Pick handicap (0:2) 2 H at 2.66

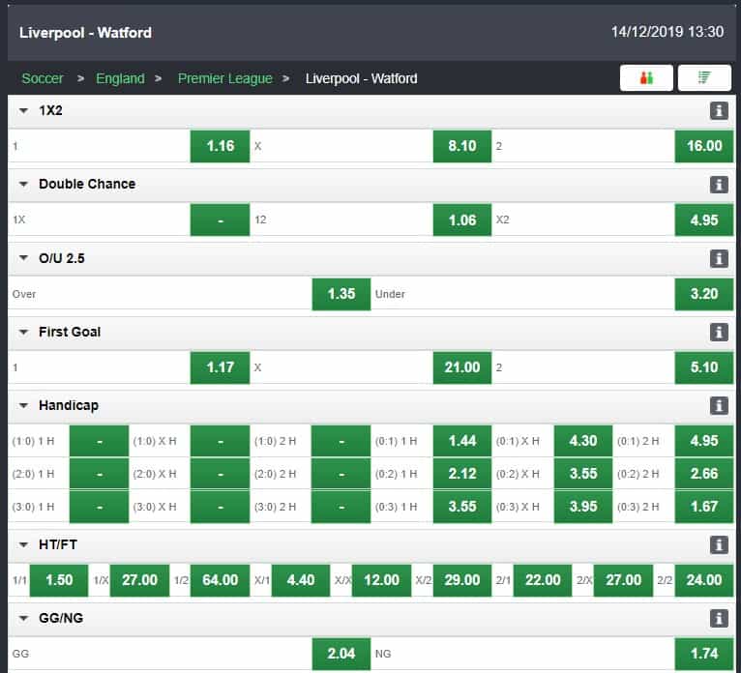(x=704, y=474)
